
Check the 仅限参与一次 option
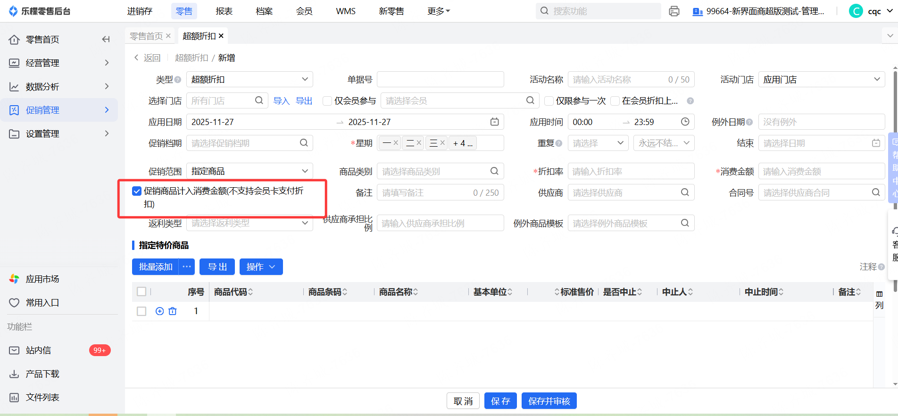(x=549, y=101)
